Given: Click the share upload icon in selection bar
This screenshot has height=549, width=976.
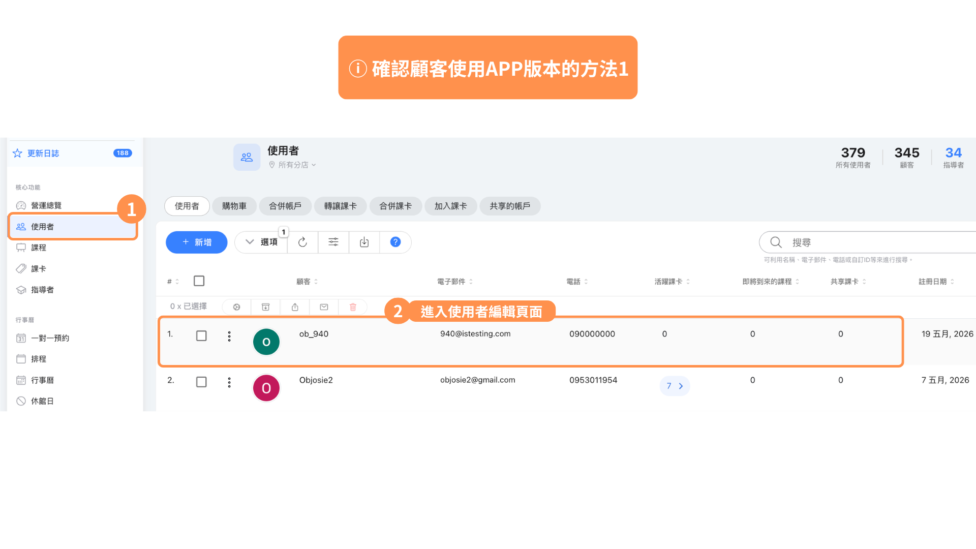Looking at the screenshot, I should click(x=295, y=307).
